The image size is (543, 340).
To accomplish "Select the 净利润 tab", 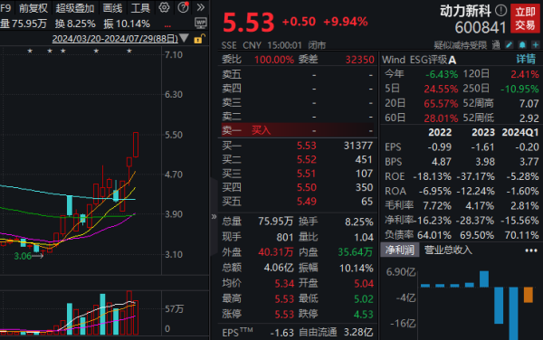I will [x=400, y=250].
